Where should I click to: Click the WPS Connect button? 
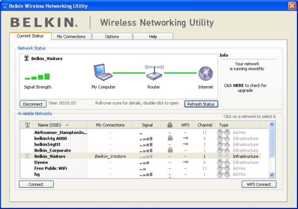click(x=259, y=184)
